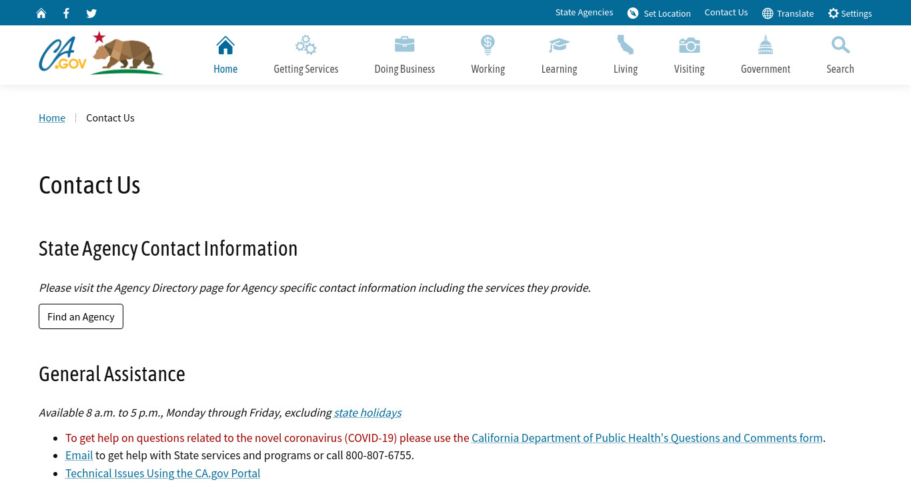The height and width of the screenshot is (486, 911).
Task: Click the Translate globe icon
Action: click(x=768, y=13)
